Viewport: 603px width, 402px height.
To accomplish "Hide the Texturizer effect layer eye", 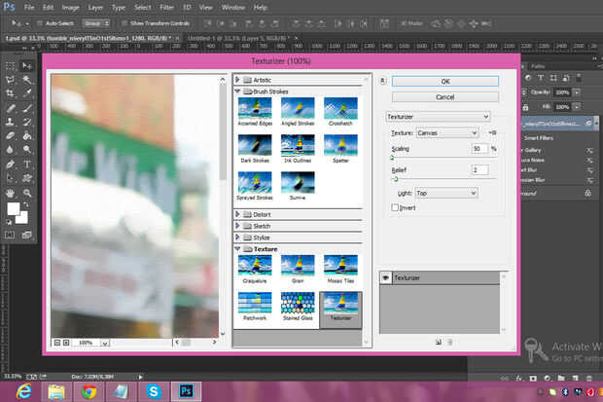I will pyautogui.click(x=385, y=277).
